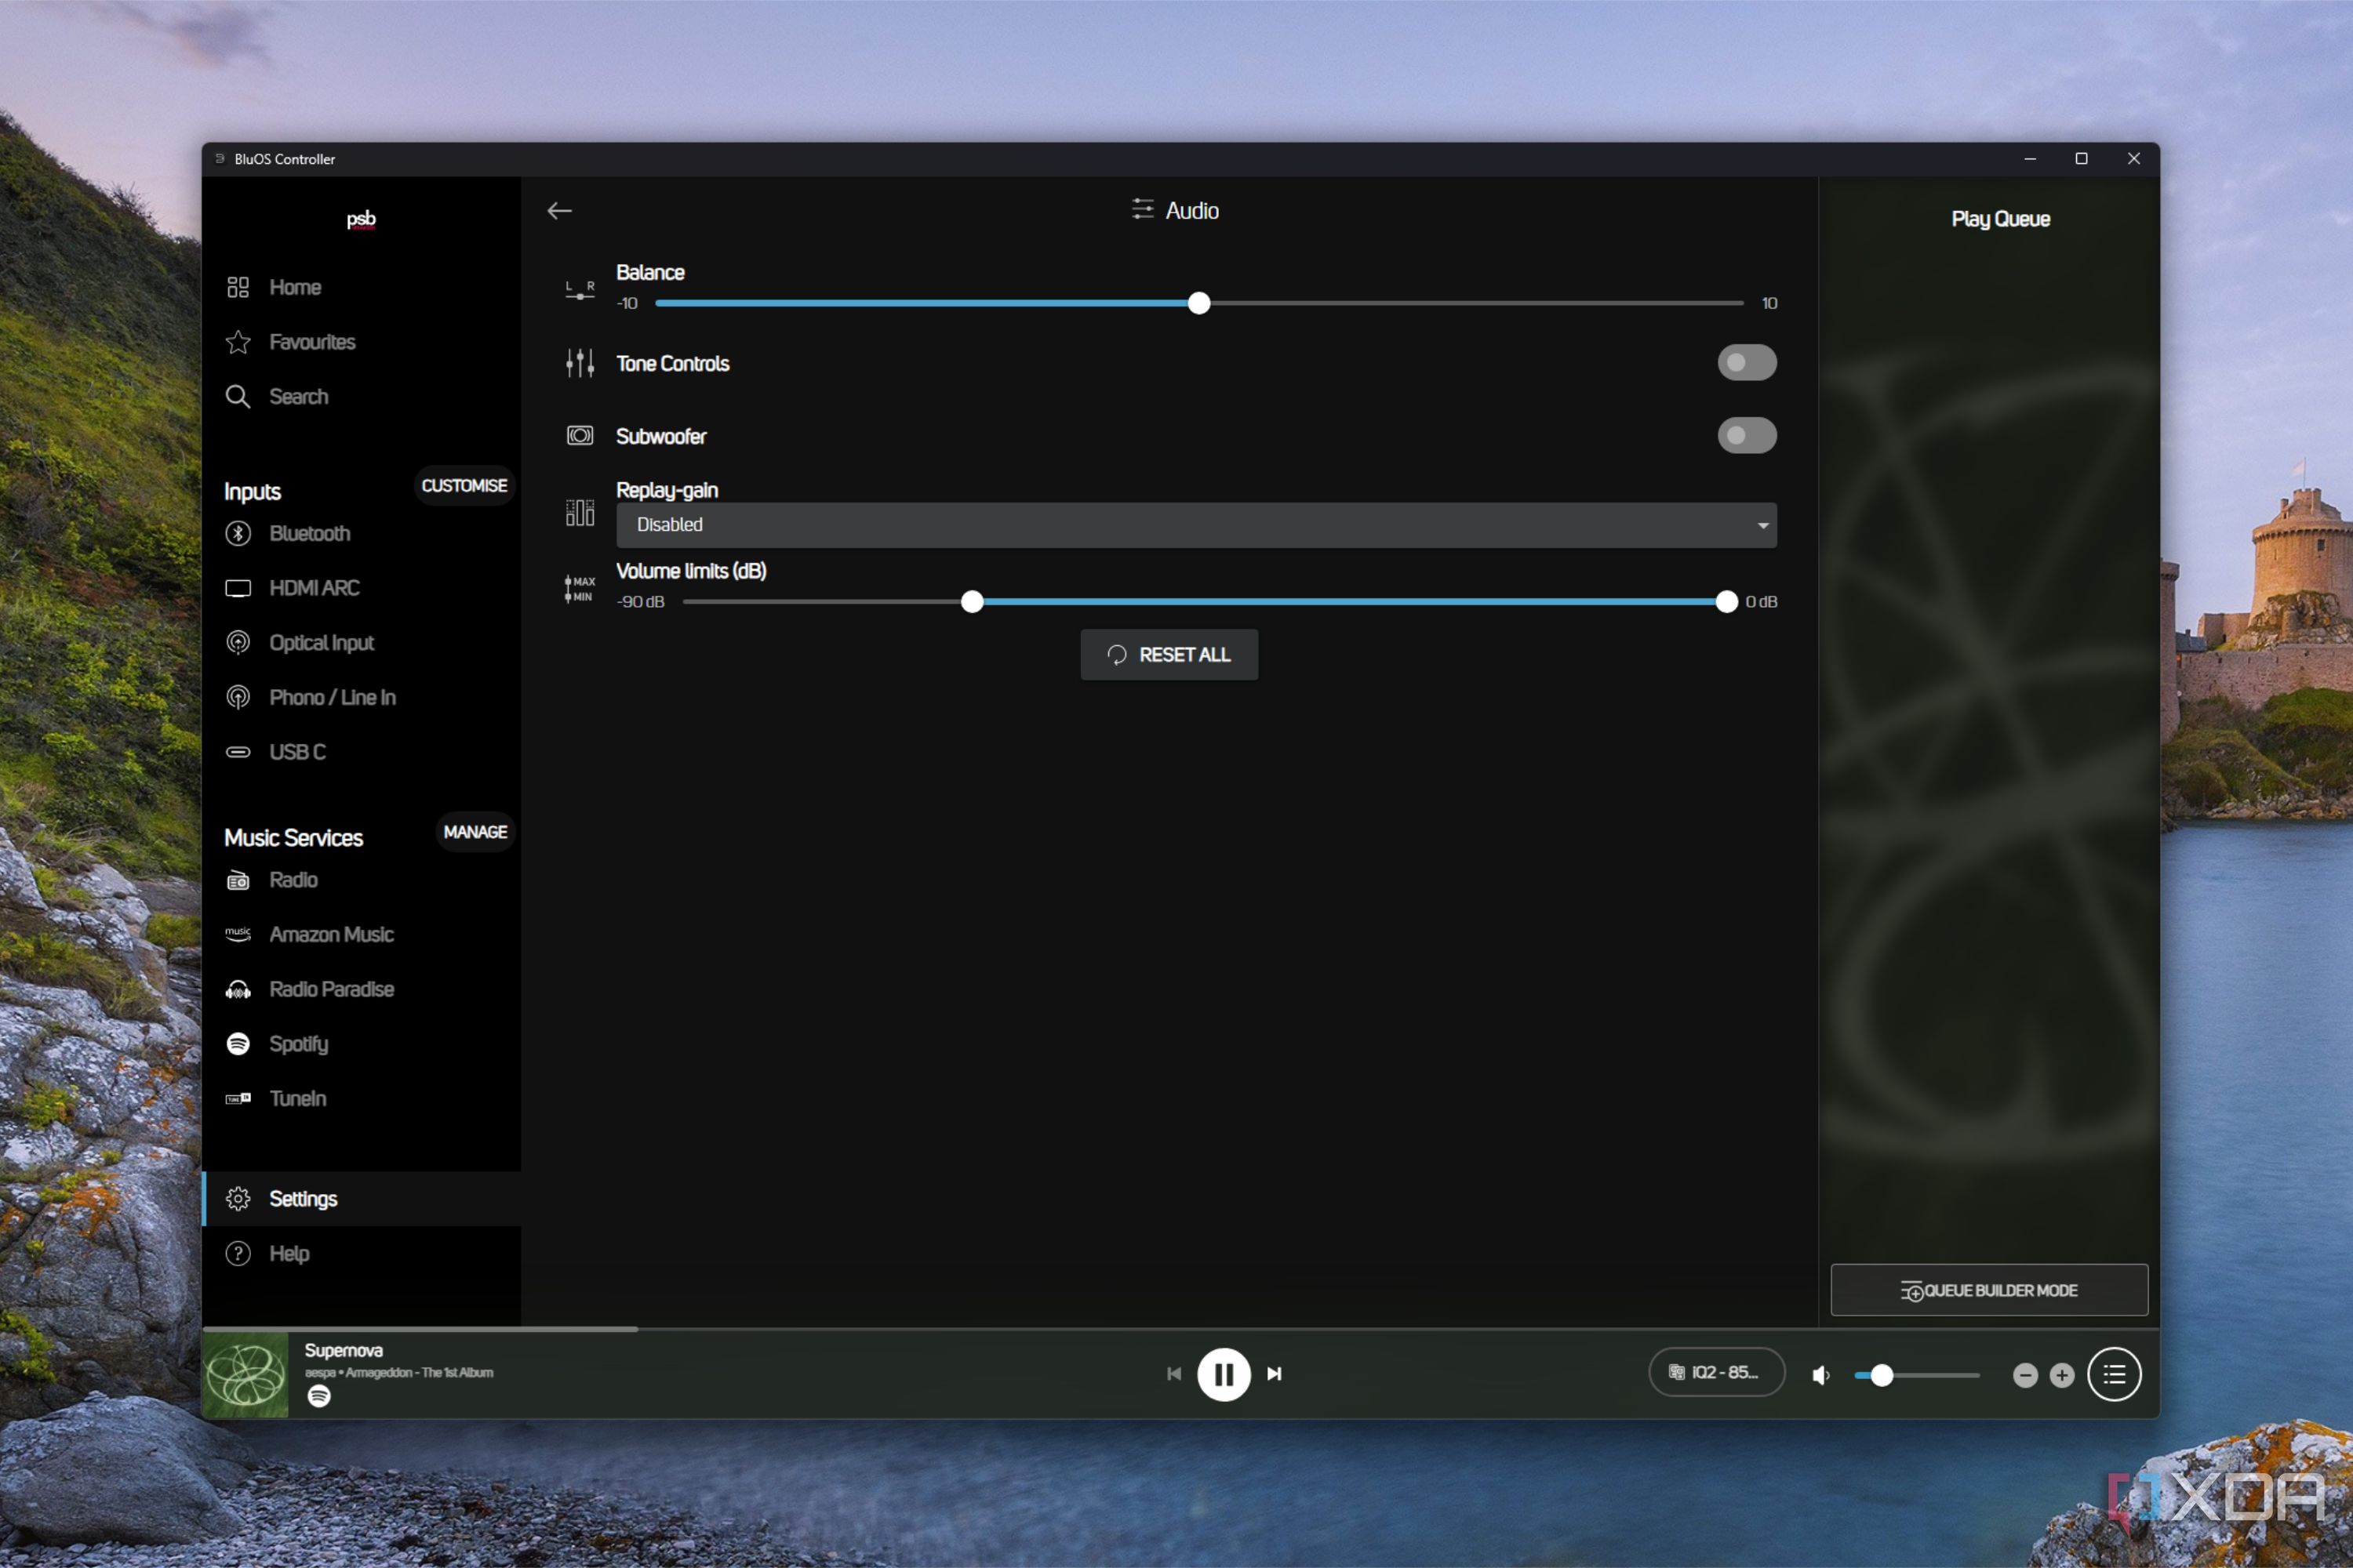Click the Subwoofer speaker icon
The height and width of the screenshot is (1568, 2353).
pyautogui.click(x=580, y=435)
